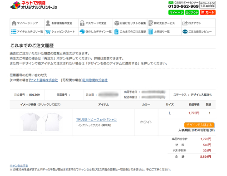Click the オリジナルプリント.jp logo
This screenshot has width=227, height=176.
[34, 5]
